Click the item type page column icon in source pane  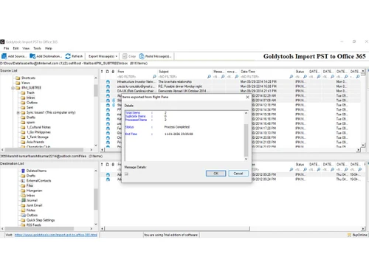[108, 72]
